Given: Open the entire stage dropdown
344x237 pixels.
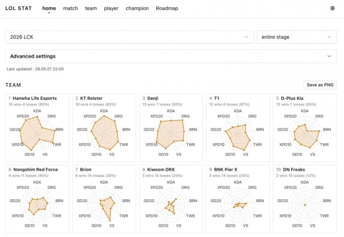Looking at the screenshot, I should (297, 37).
